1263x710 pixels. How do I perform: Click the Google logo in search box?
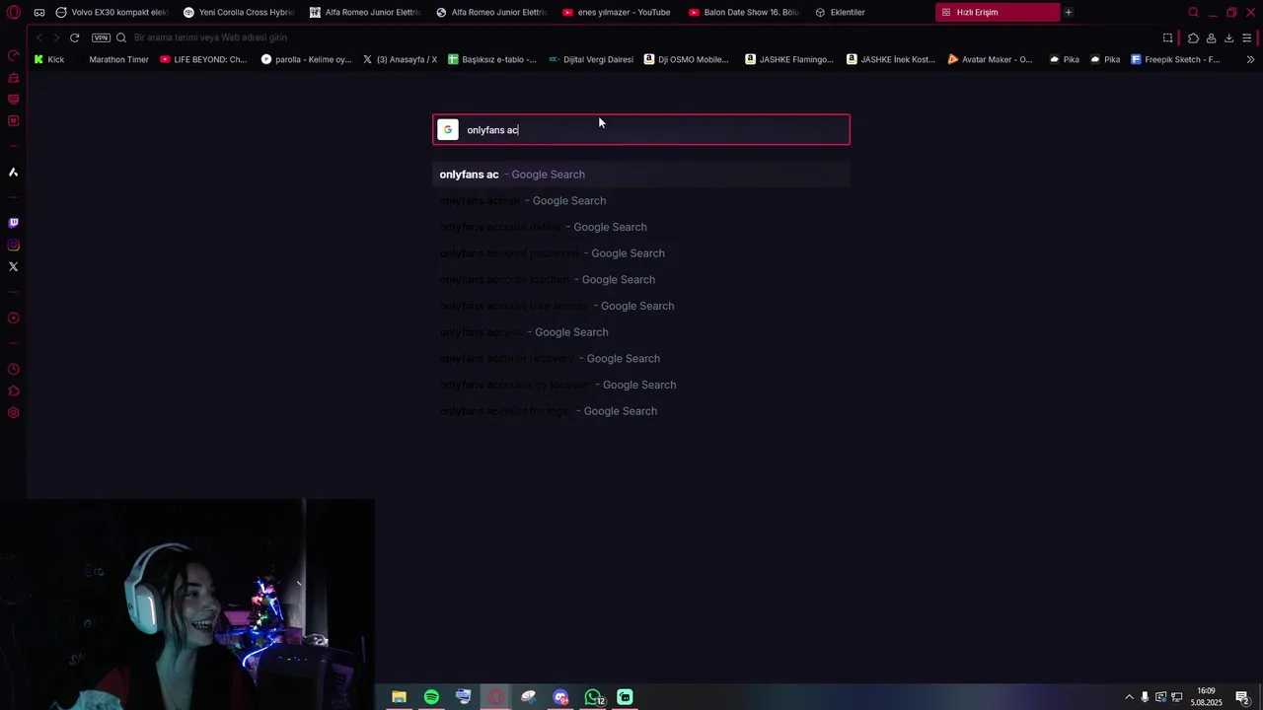(x=448, y=130)
